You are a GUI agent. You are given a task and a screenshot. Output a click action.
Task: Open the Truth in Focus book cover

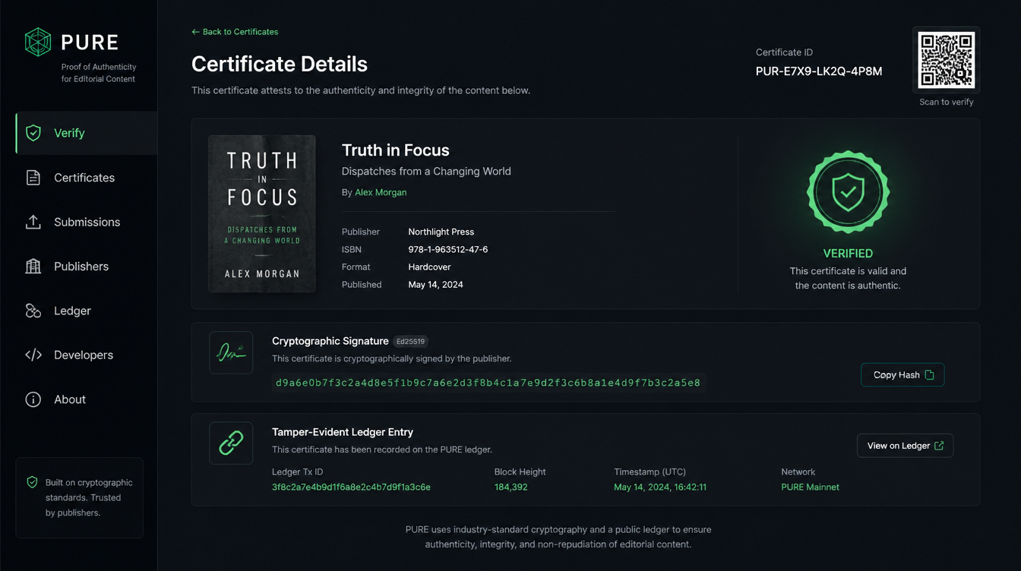pyautogui.click(x=262, y=213)
